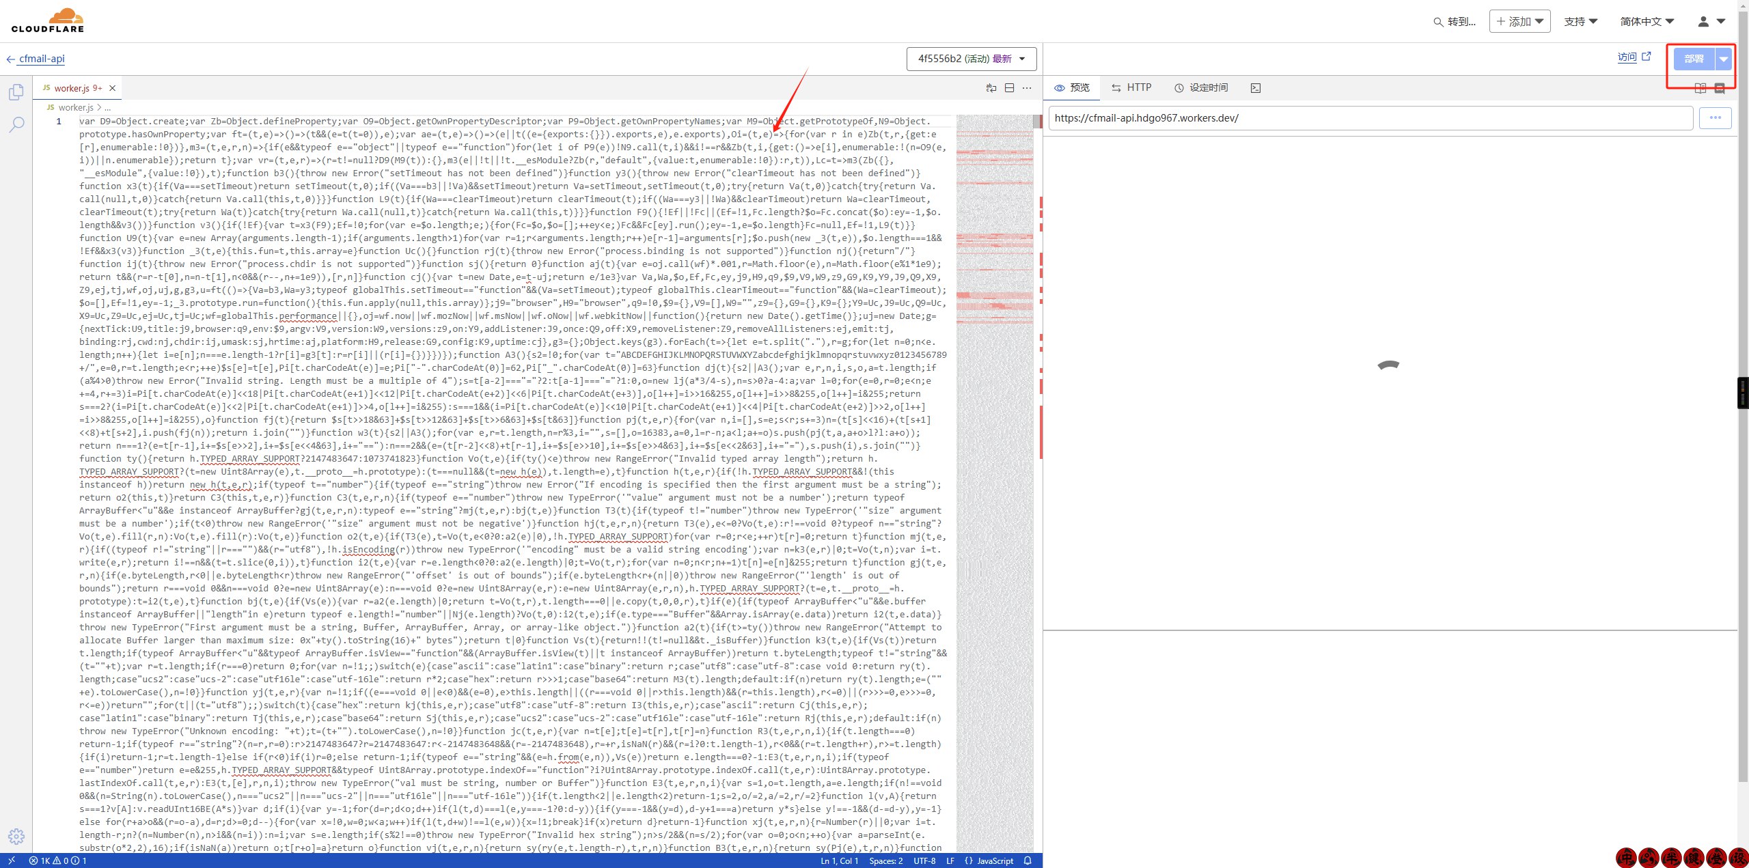Click the 部署 deploy button
Screen dimensions: 1749x868
1694,59
